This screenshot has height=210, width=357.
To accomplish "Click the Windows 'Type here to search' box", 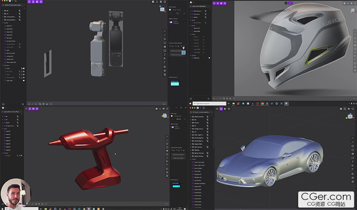I will tap(209, 104).
